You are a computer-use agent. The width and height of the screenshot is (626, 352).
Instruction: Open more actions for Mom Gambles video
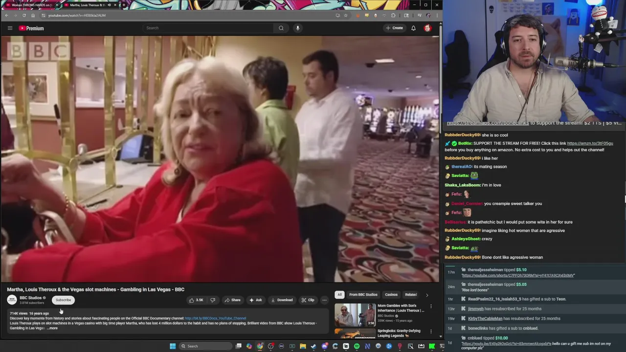[x=431, y=307]
